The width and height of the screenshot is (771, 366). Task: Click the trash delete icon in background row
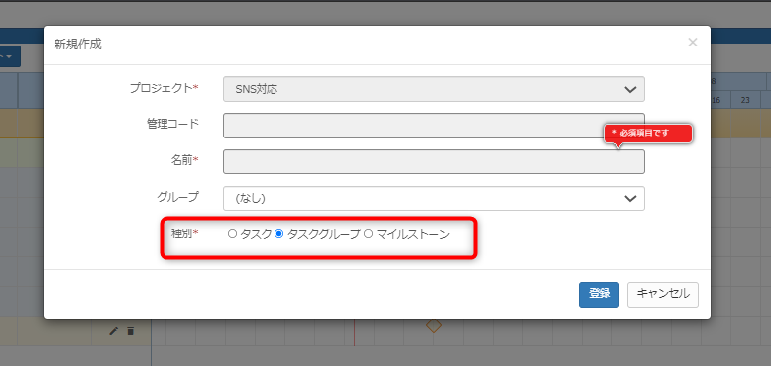point(130,331)
